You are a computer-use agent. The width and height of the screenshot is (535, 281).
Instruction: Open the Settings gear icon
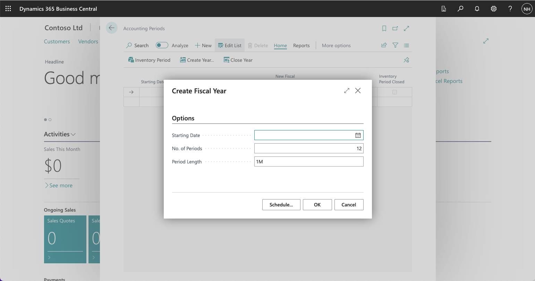pos(494,9)
